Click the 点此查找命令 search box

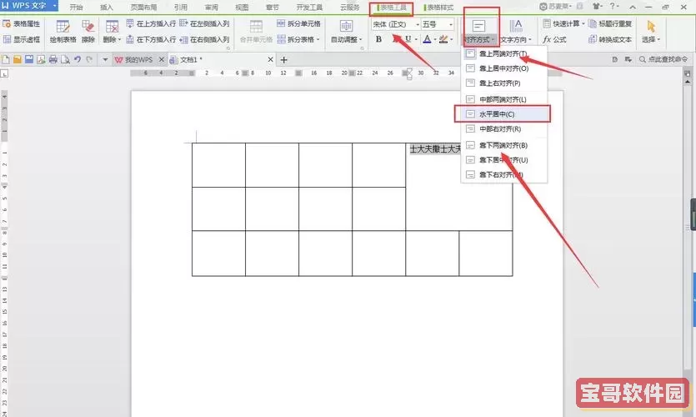click(663, 59)
